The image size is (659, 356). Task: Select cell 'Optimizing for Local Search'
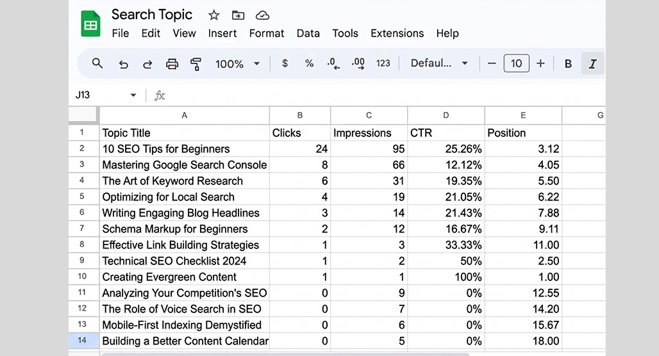coord(185,197)
